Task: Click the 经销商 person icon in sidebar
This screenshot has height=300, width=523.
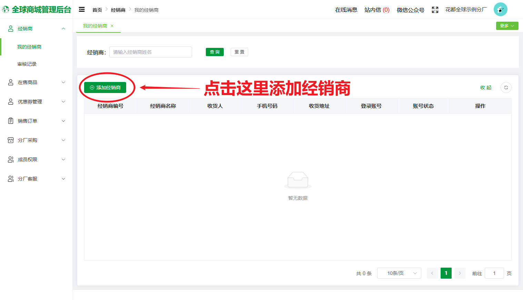Action: pos(10,29)
